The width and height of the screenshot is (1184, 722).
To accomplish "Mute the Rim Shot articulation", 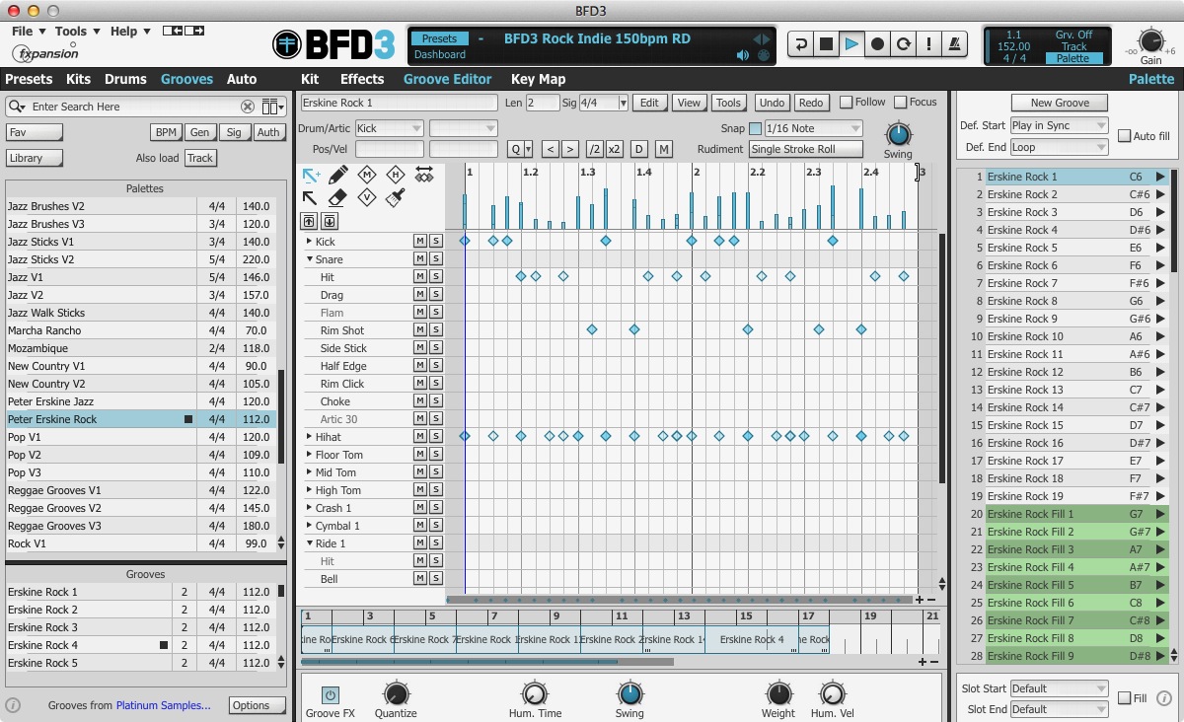I will 419,330.
